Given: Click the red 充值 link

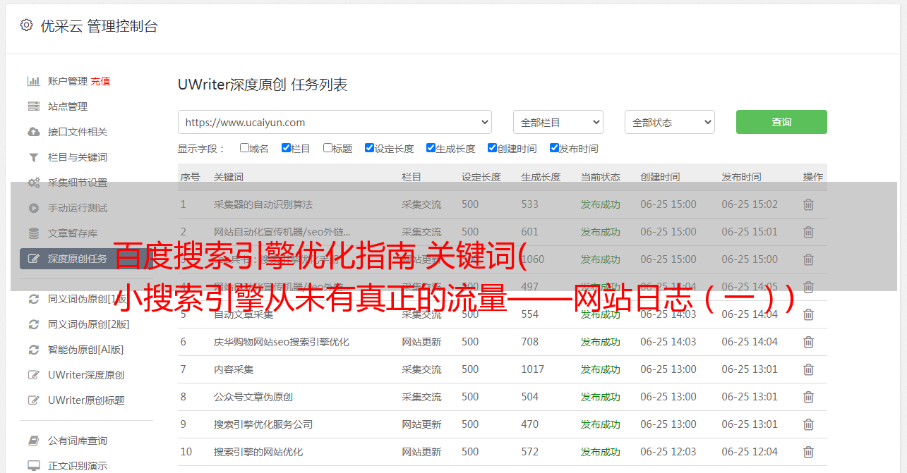Looking at the screenshot, I should click(x=100, y=81).
